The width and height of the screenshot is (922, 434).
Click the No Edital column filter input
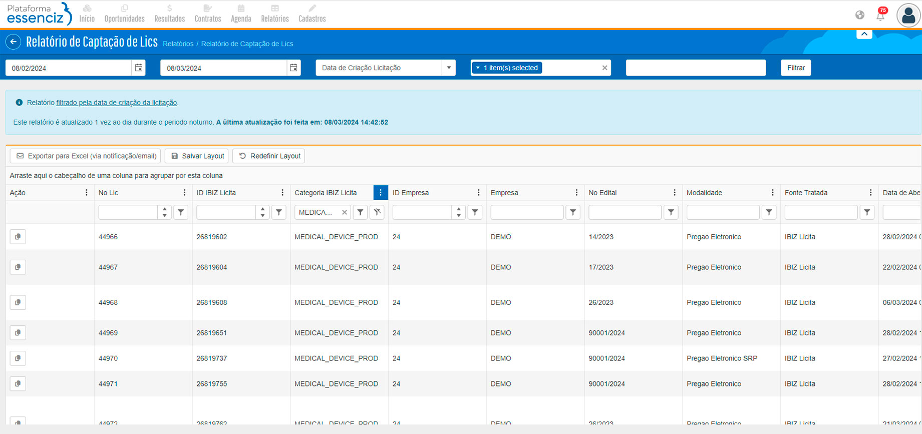(x=625, y=212)
